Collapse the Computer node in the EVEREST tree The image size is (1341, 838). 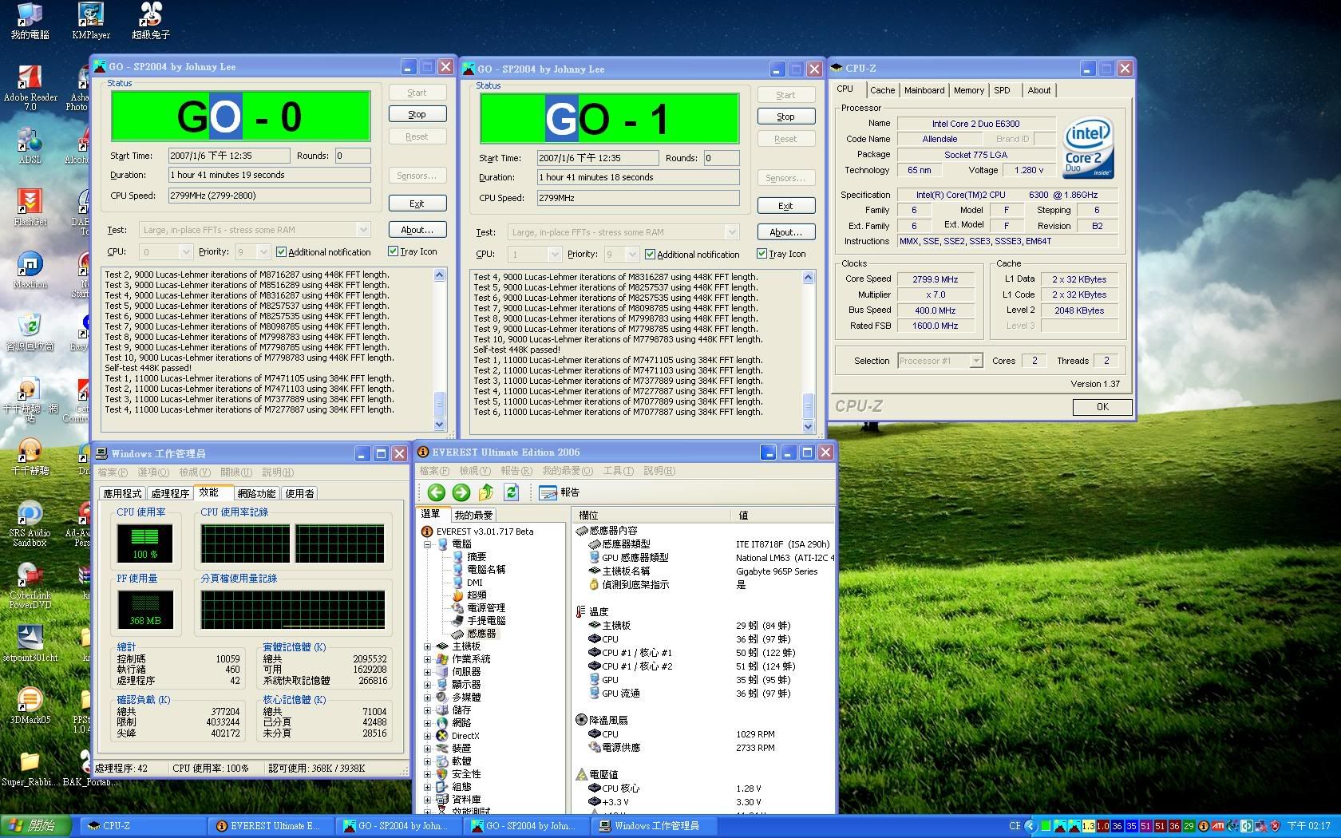click(x=427, y=544)
